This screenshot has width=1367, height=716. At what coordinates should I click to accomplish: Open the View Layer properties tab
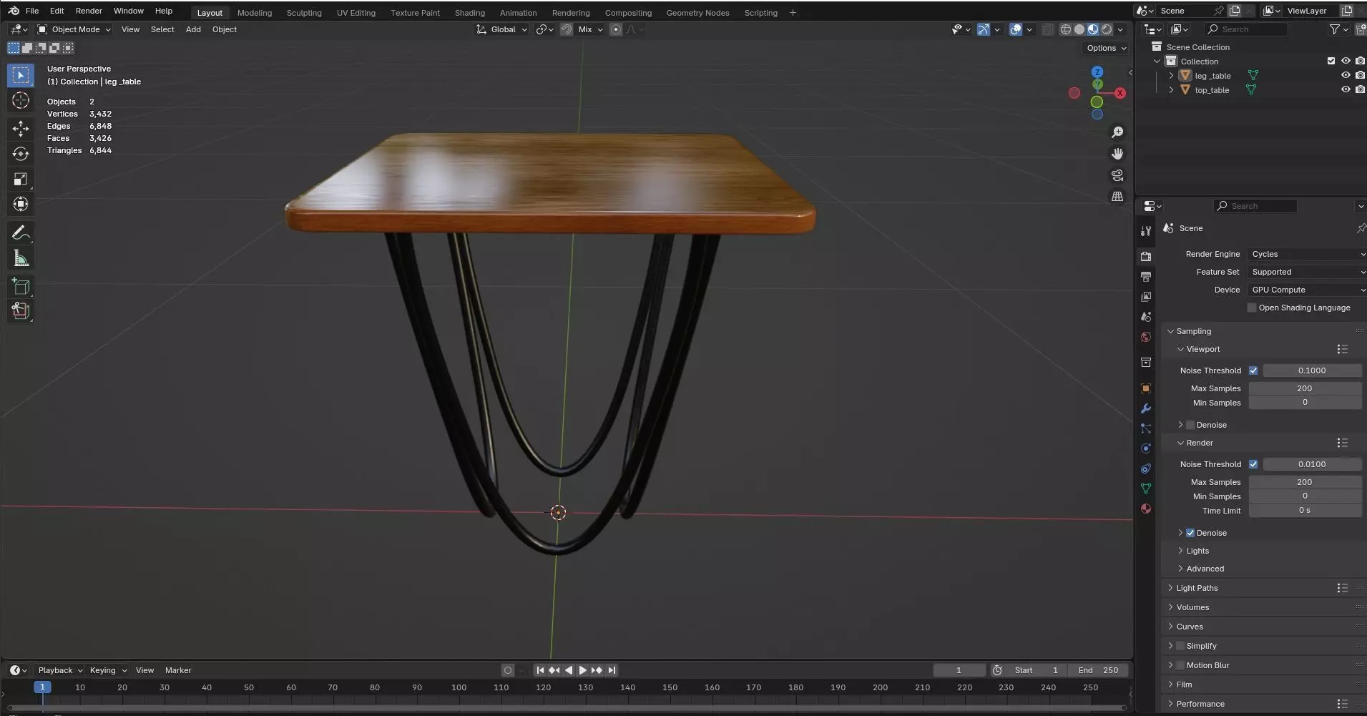[x=1146, y=296]
